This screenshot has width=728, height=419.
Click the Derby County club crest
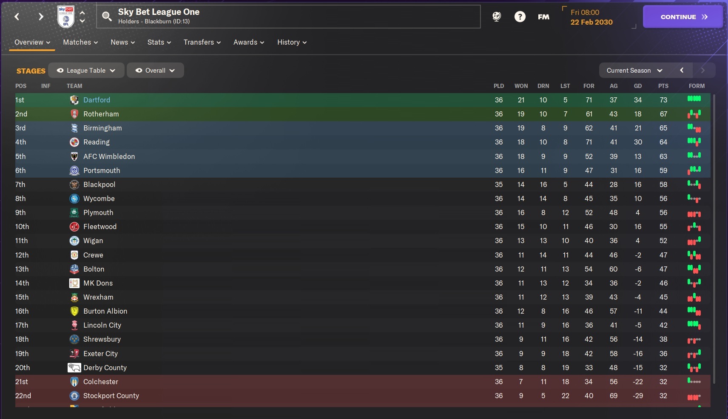[74, 368]
